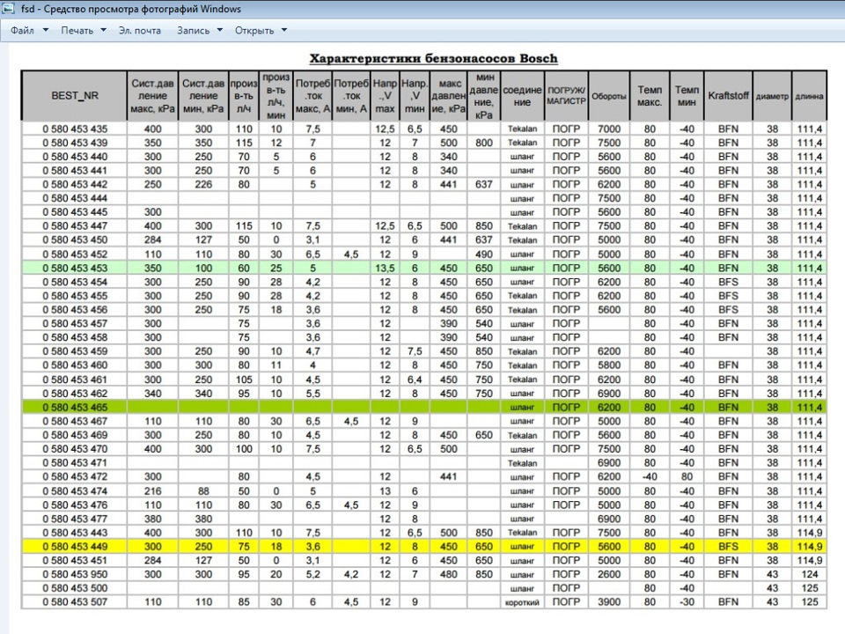The height and width of the screenshot is (634, 845).
Task: Open the Печать menu
Action: [77, 30]
